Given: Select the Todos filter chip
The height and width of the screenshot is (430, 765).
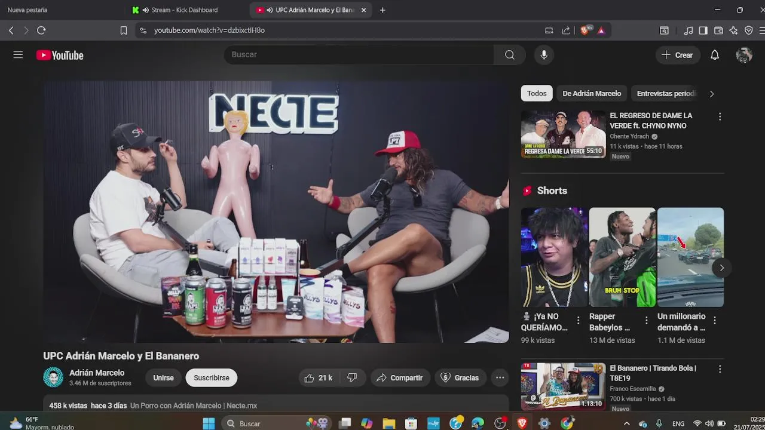Looking at the screenshot, I should tap(537, 93).
